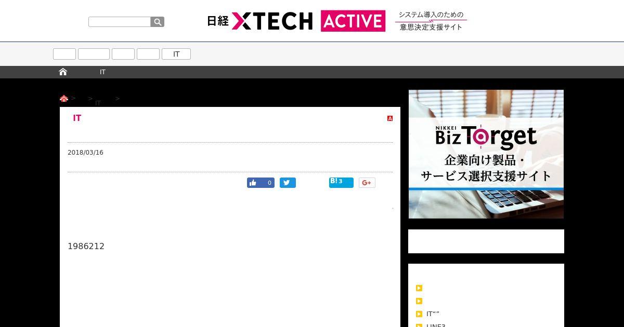The image size is (624, 327).
Task: Click the tagline text beside ACTIVE logo
Action: click(431, 21)
